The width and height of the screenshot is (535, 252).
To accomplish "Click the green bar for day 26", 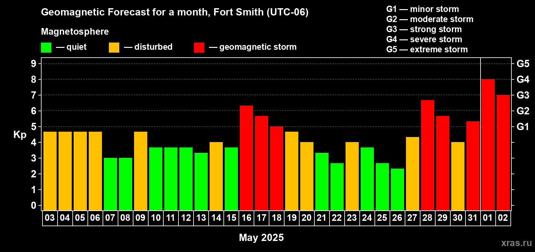I will (x=397, y=189).
